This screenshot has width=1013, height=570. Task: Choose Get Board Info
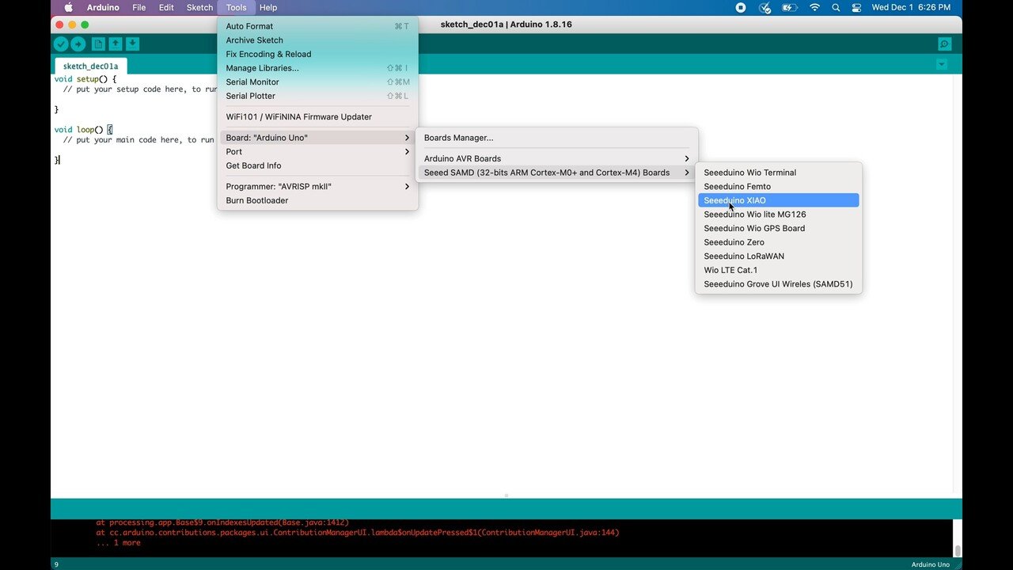coord(317,165)
